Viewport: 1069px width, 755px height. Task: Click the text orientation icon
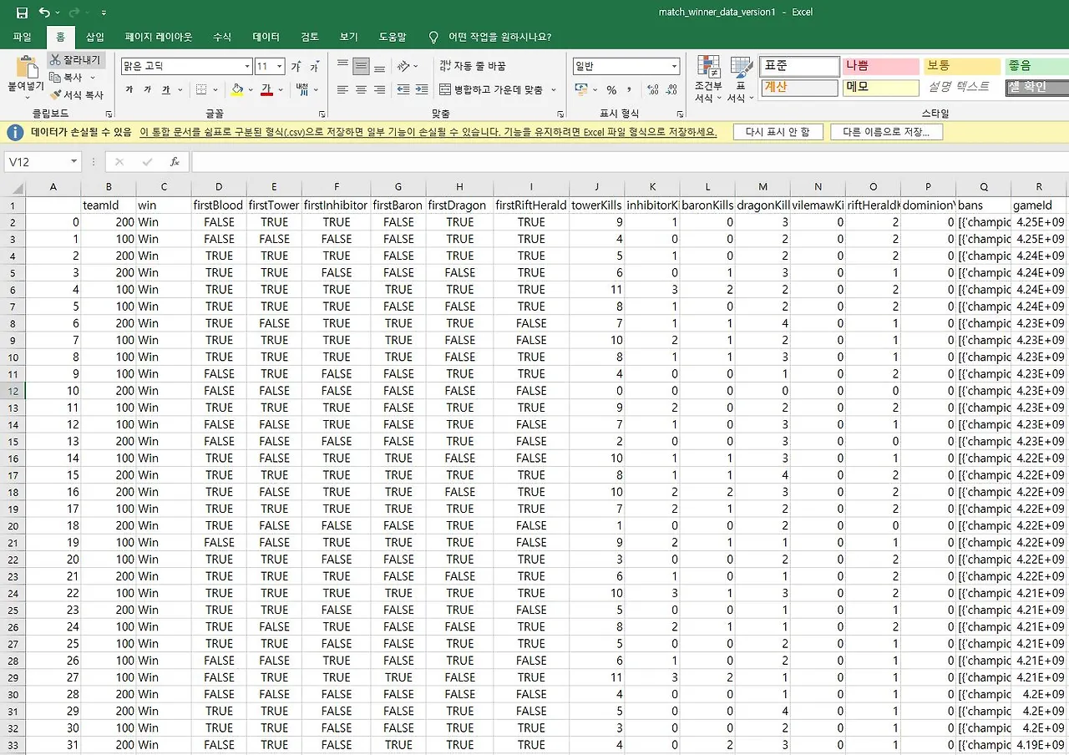tap(404, 66)
